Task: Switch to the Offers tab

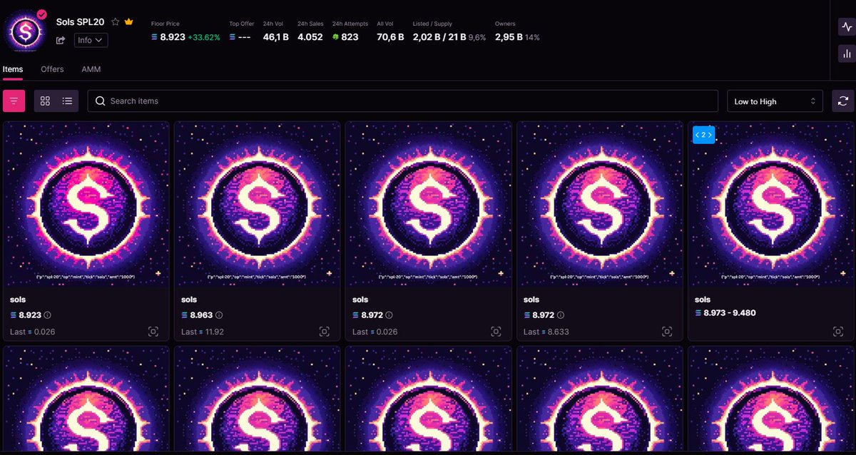Action: tap(52, 69)
